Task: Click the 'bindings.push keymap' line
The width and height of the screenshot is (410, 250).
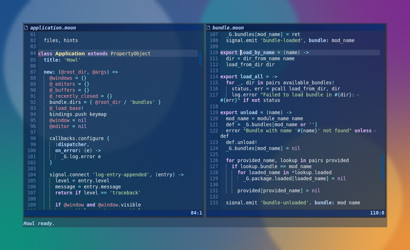Action: pyautogui.click(x=78, y=114)
